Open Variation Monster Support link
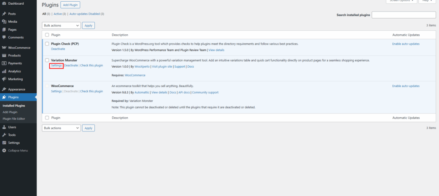 pos(180,67)
